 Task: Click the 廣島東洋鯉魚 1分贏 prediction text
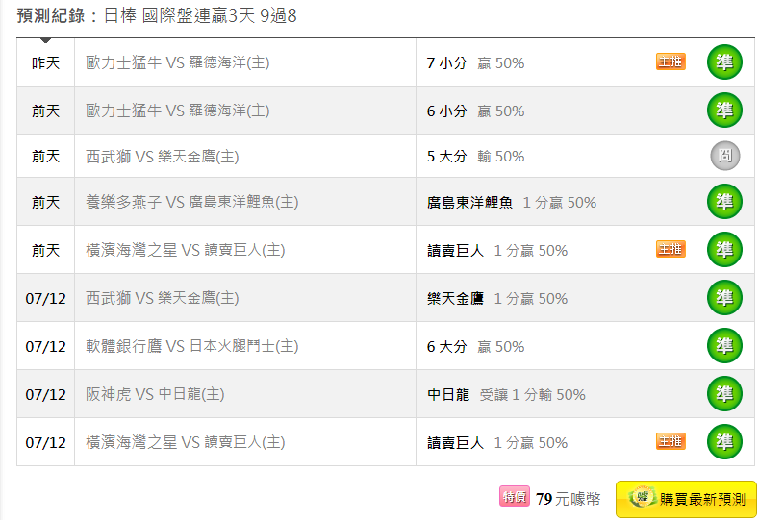511,202
